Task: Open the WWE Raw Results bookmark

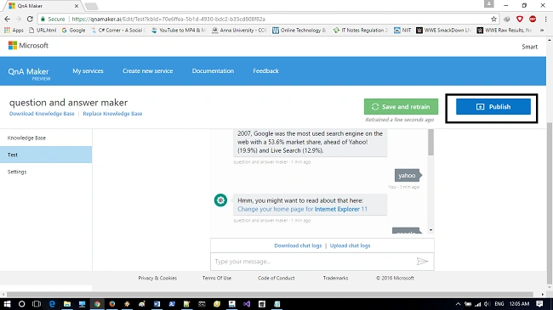Action: 505,31
